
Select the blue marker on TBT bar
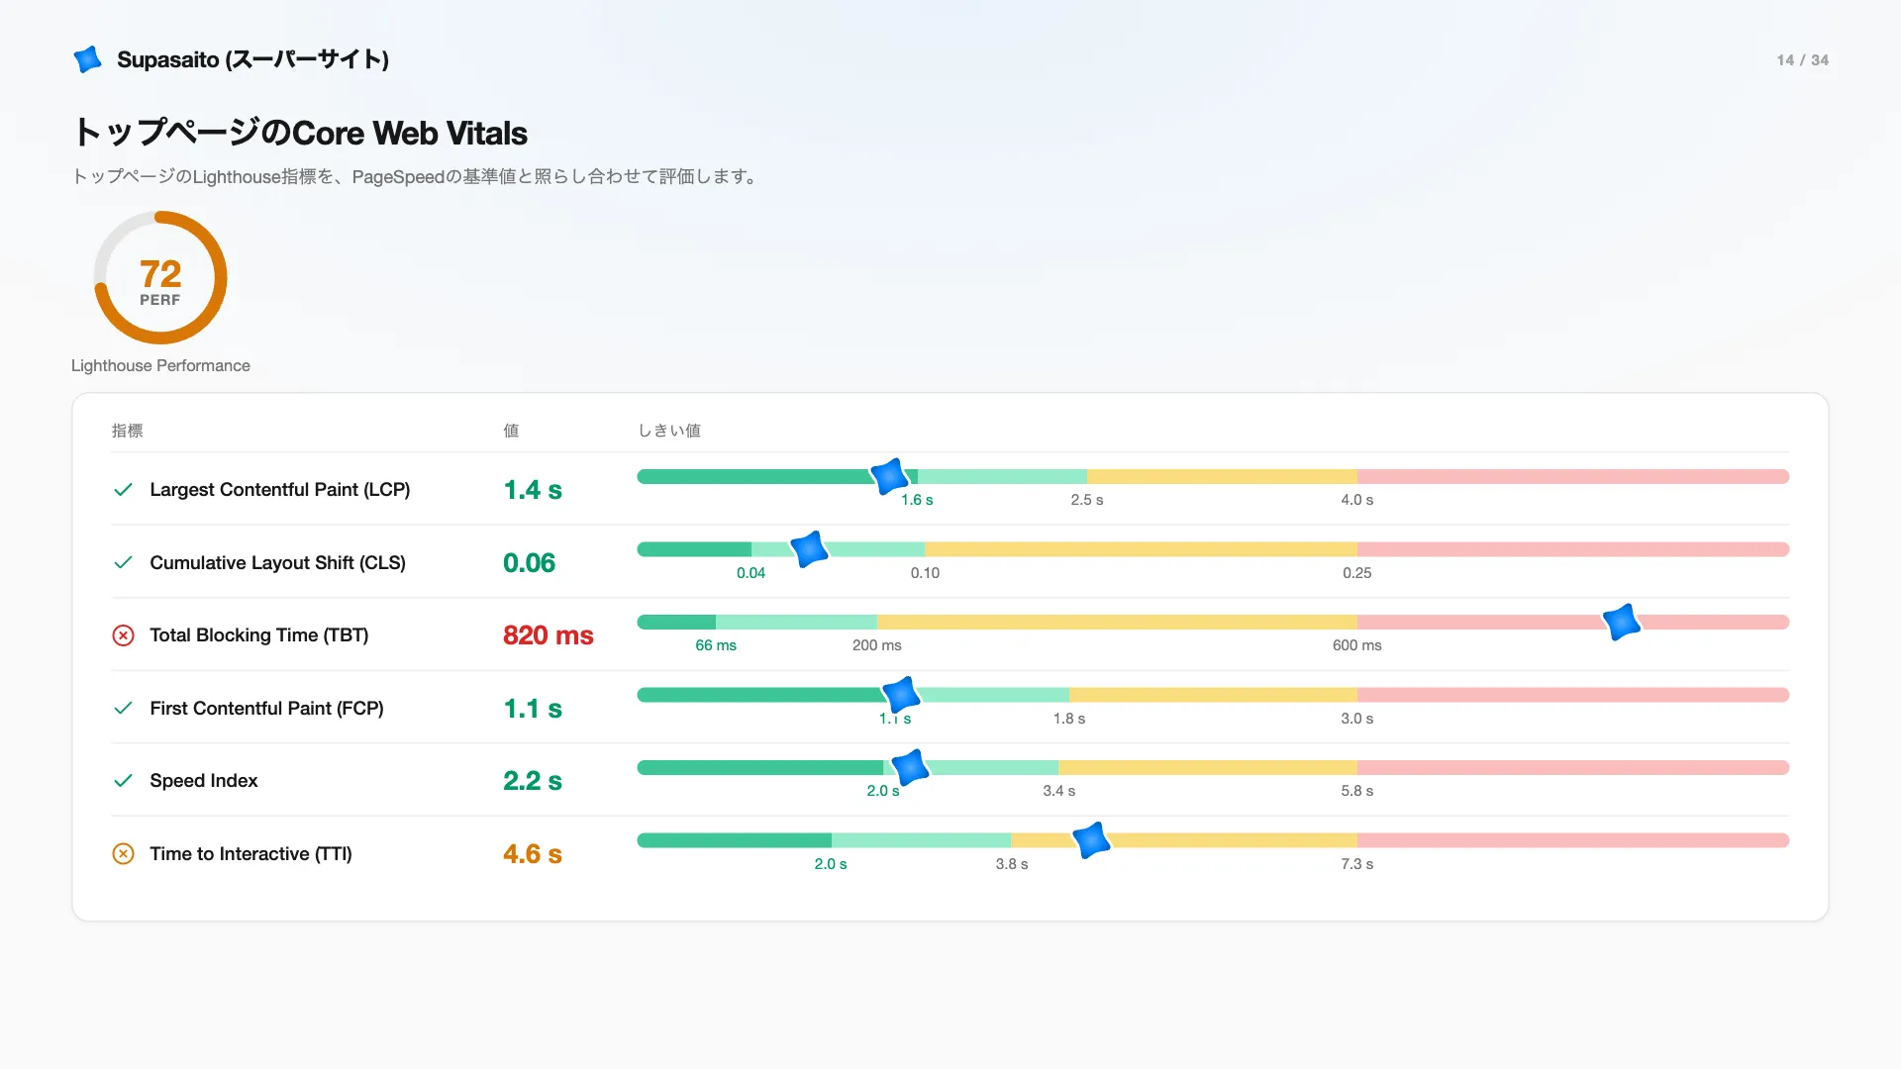(x=1622, y=622)
